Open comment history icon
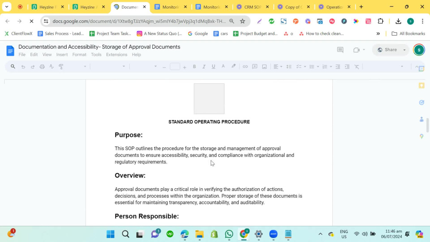Screen dimensions: 430x242 pyautogui.click(x=340, y=50)
